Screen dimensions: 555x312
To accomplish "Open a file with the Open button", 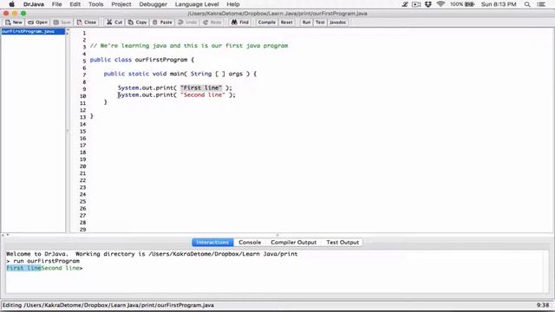I will coord(37,23).
